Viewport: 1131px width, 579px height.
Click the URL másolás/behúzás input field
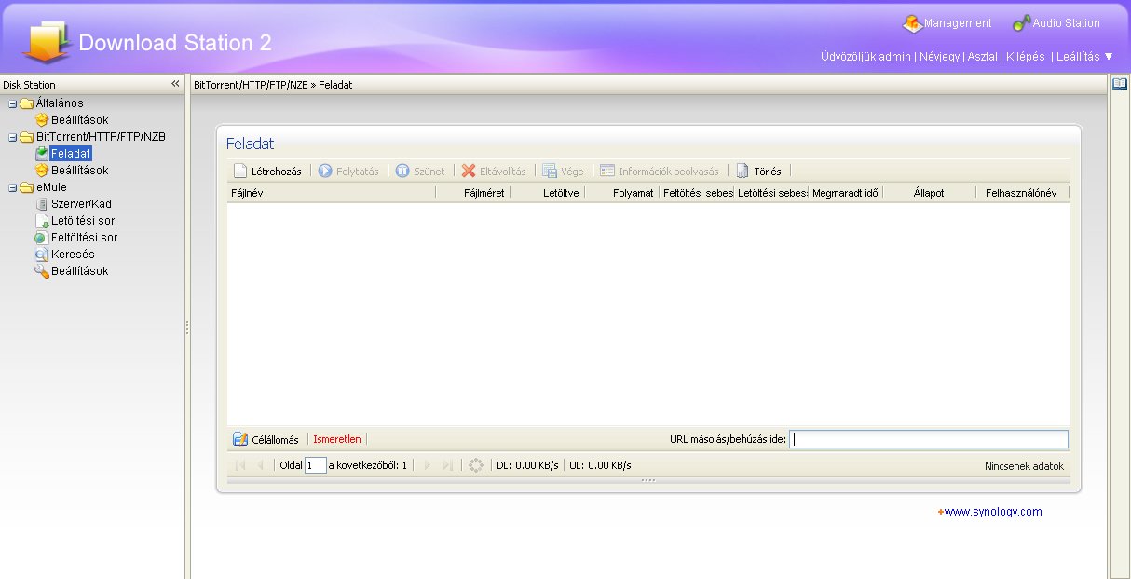(929, 439)
